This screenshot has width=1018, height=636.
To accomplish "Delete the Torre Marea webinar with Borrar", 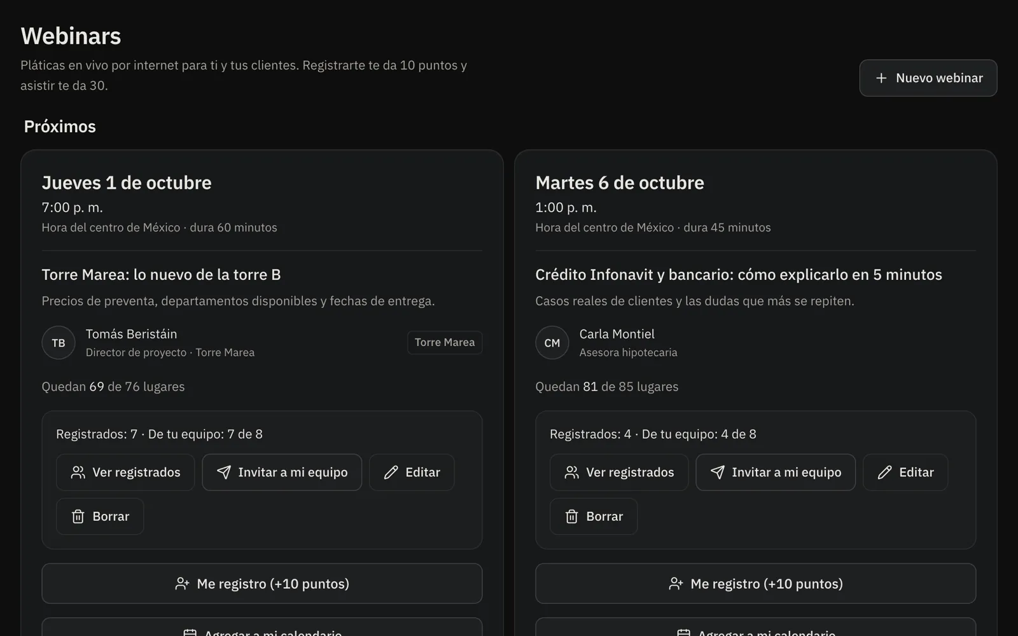I will pos(100,516).
